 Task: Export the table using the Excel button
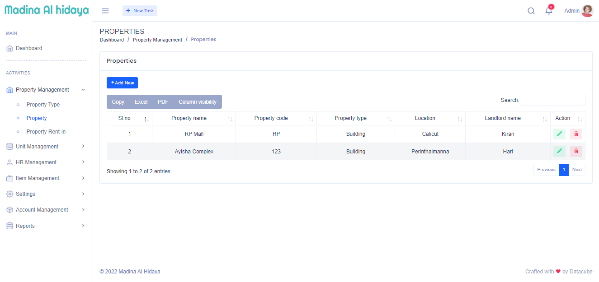141,102
